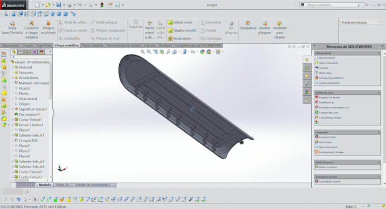Click Herramienta de conformar chapa tool
The width and height of the screenshot is (386, 209).
[149, 30]
